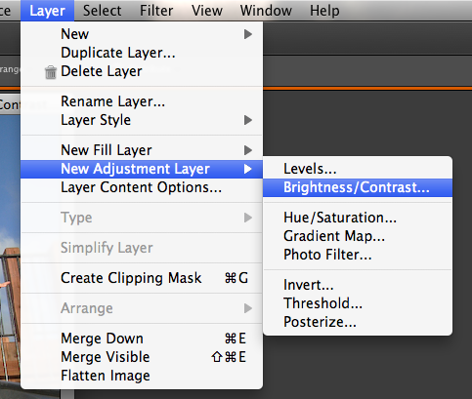Click the trash icon beside Delete Layer
472x399 pixels.
click(51, 72)
